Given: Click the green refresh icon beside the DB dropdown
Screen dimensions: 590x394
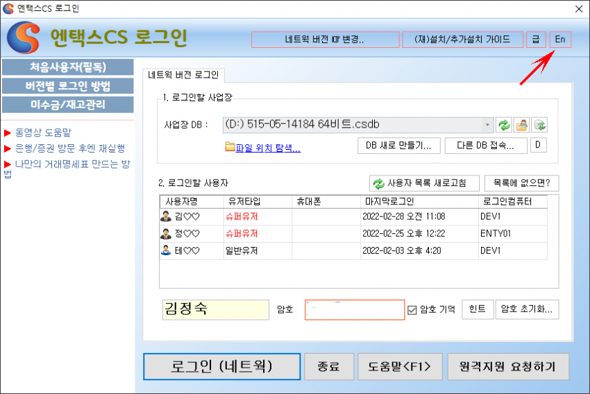Looking at the screenshot, I should (x=504, y=125).
